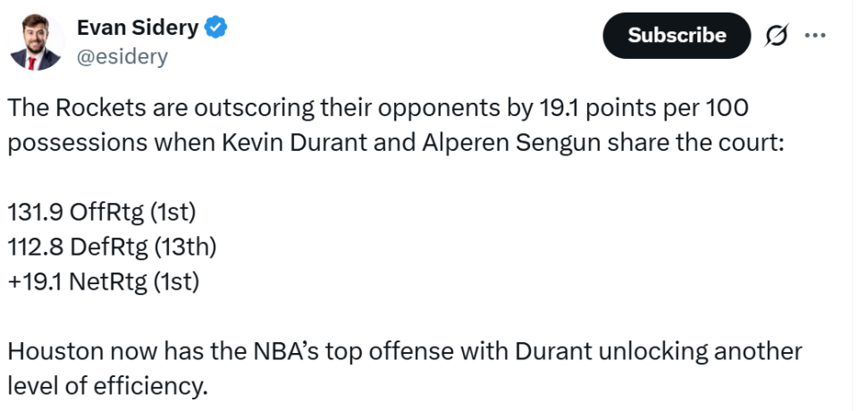
Task: Open the three-dot More options menu
Action: click(x=815, y=36)
